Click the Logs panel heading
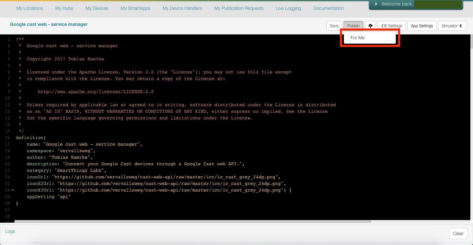 point(10,231)
